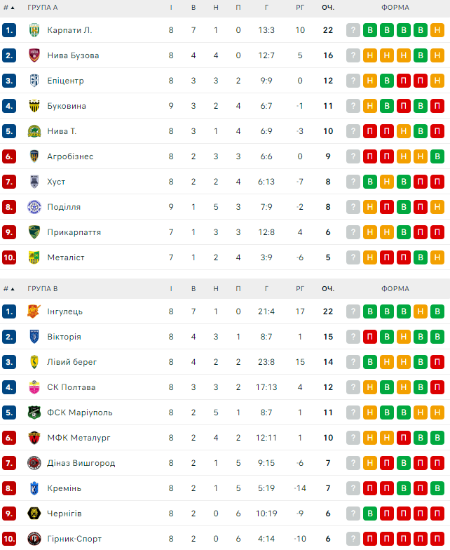Click the Нива Бузова club logo

tap(34, 55)
